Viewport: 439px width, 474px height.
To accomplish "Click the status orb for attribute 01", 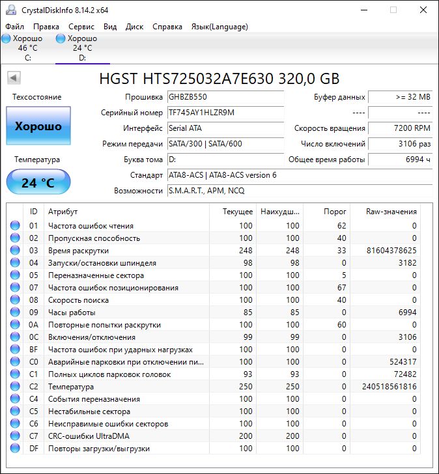I will 15,226.
